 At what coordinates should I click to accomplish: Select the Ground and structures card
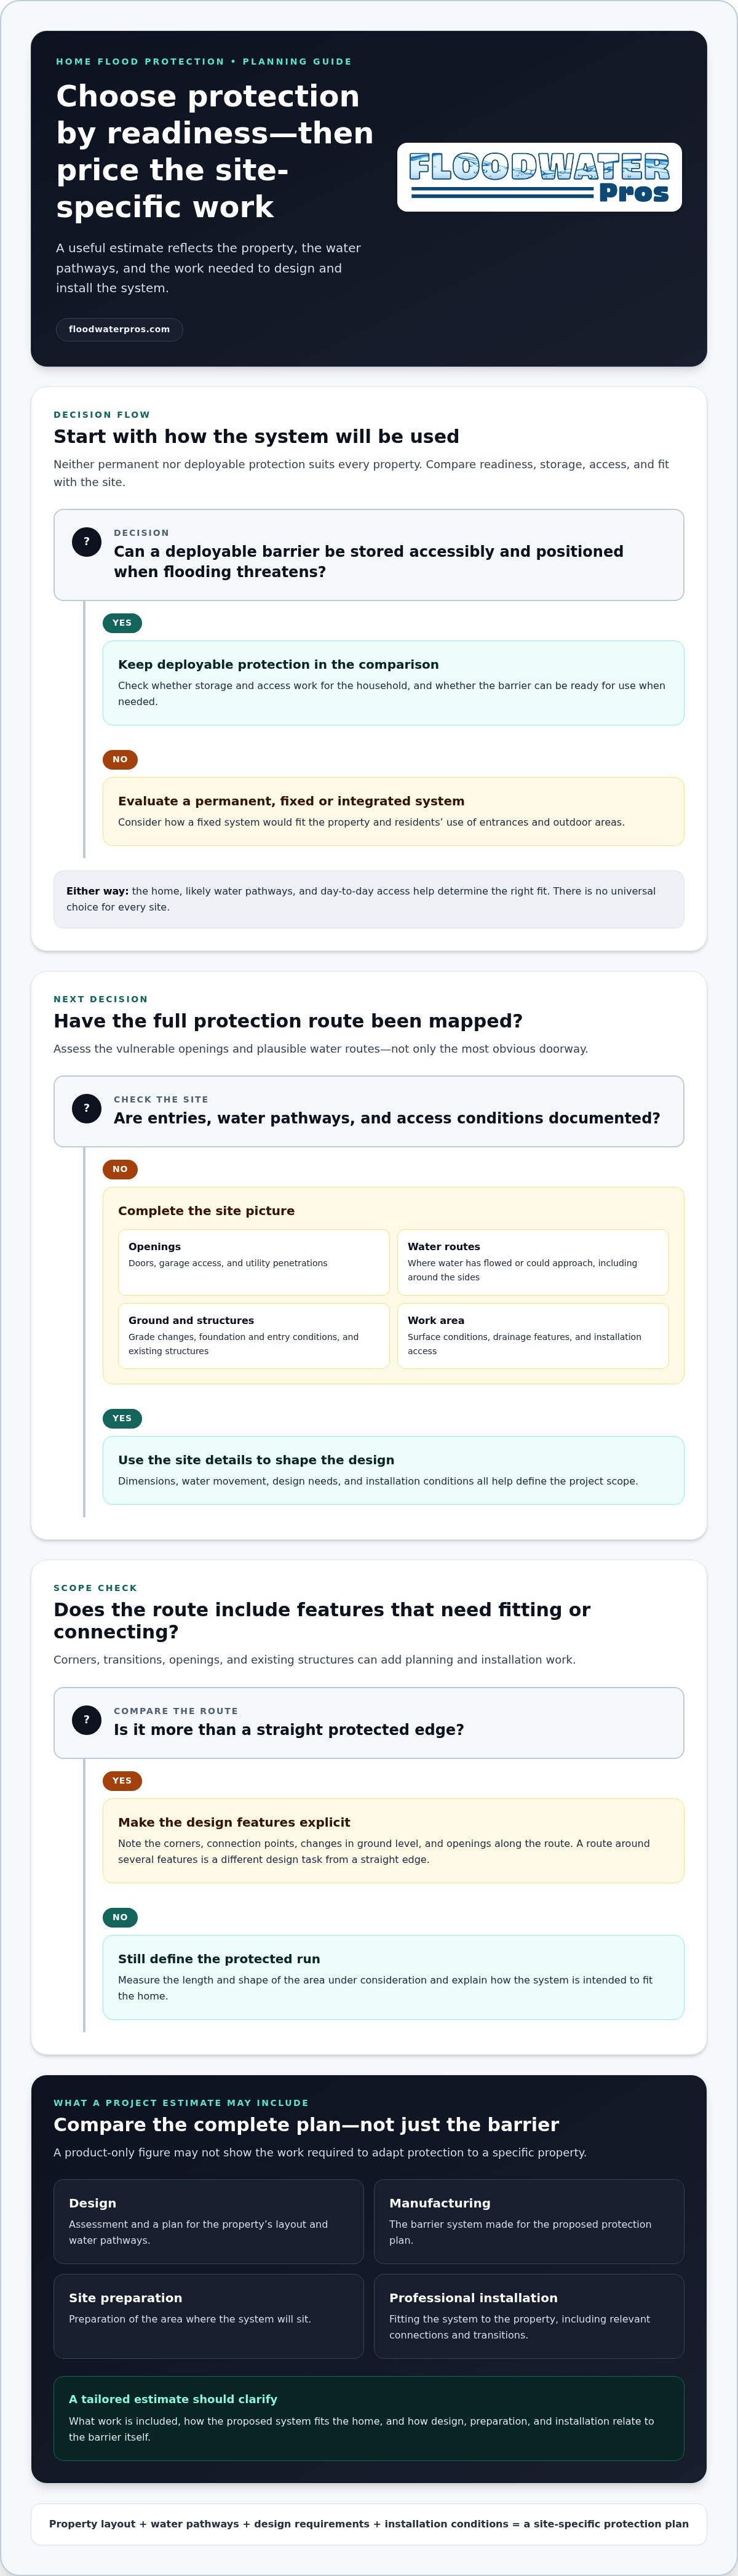pyautogui.click(x=254, y=1336)
